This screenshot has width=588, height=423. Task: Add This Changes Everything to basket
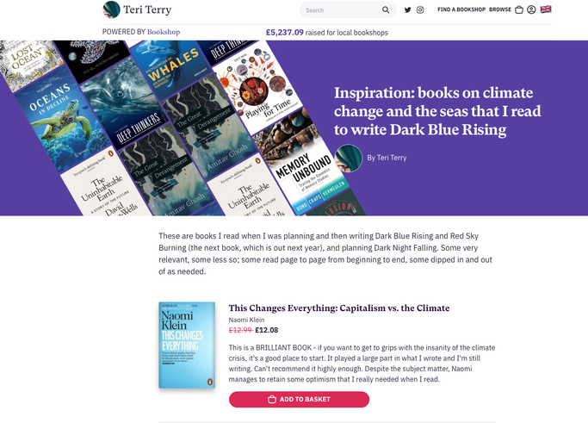coord(299,400)
